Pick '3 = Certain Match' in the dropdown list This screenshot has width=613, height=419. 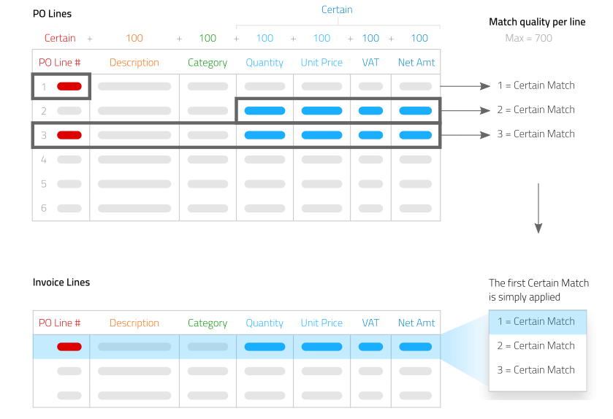[536, 369]
